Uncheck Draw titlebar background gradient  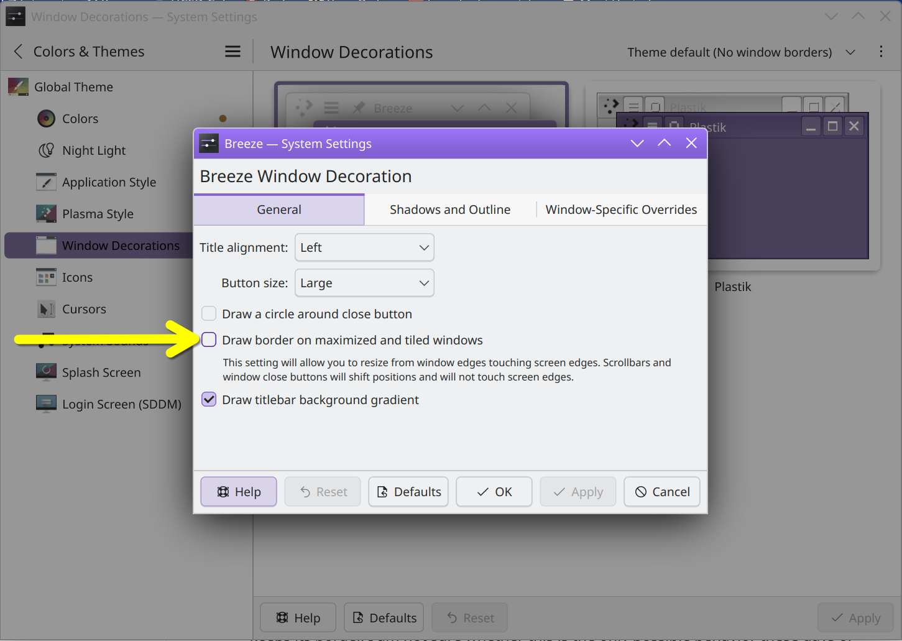coord(209,399)
